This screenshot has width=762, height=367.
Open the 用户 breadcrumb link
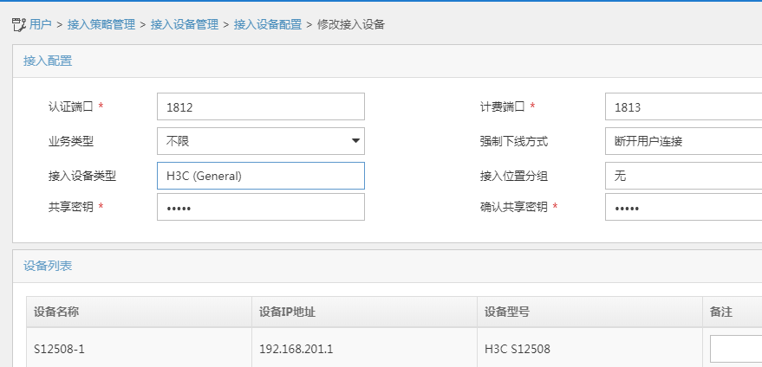[x=40, y=25]
